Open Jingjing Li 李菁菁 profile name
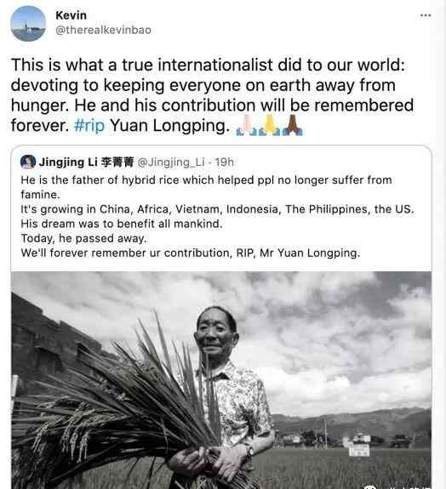 tap(86, 162)
